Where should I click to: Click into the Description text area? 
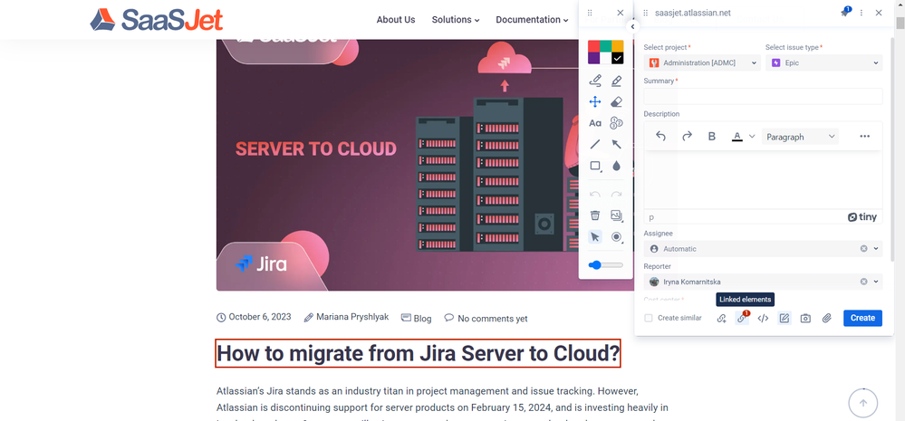tap(763, 179)
